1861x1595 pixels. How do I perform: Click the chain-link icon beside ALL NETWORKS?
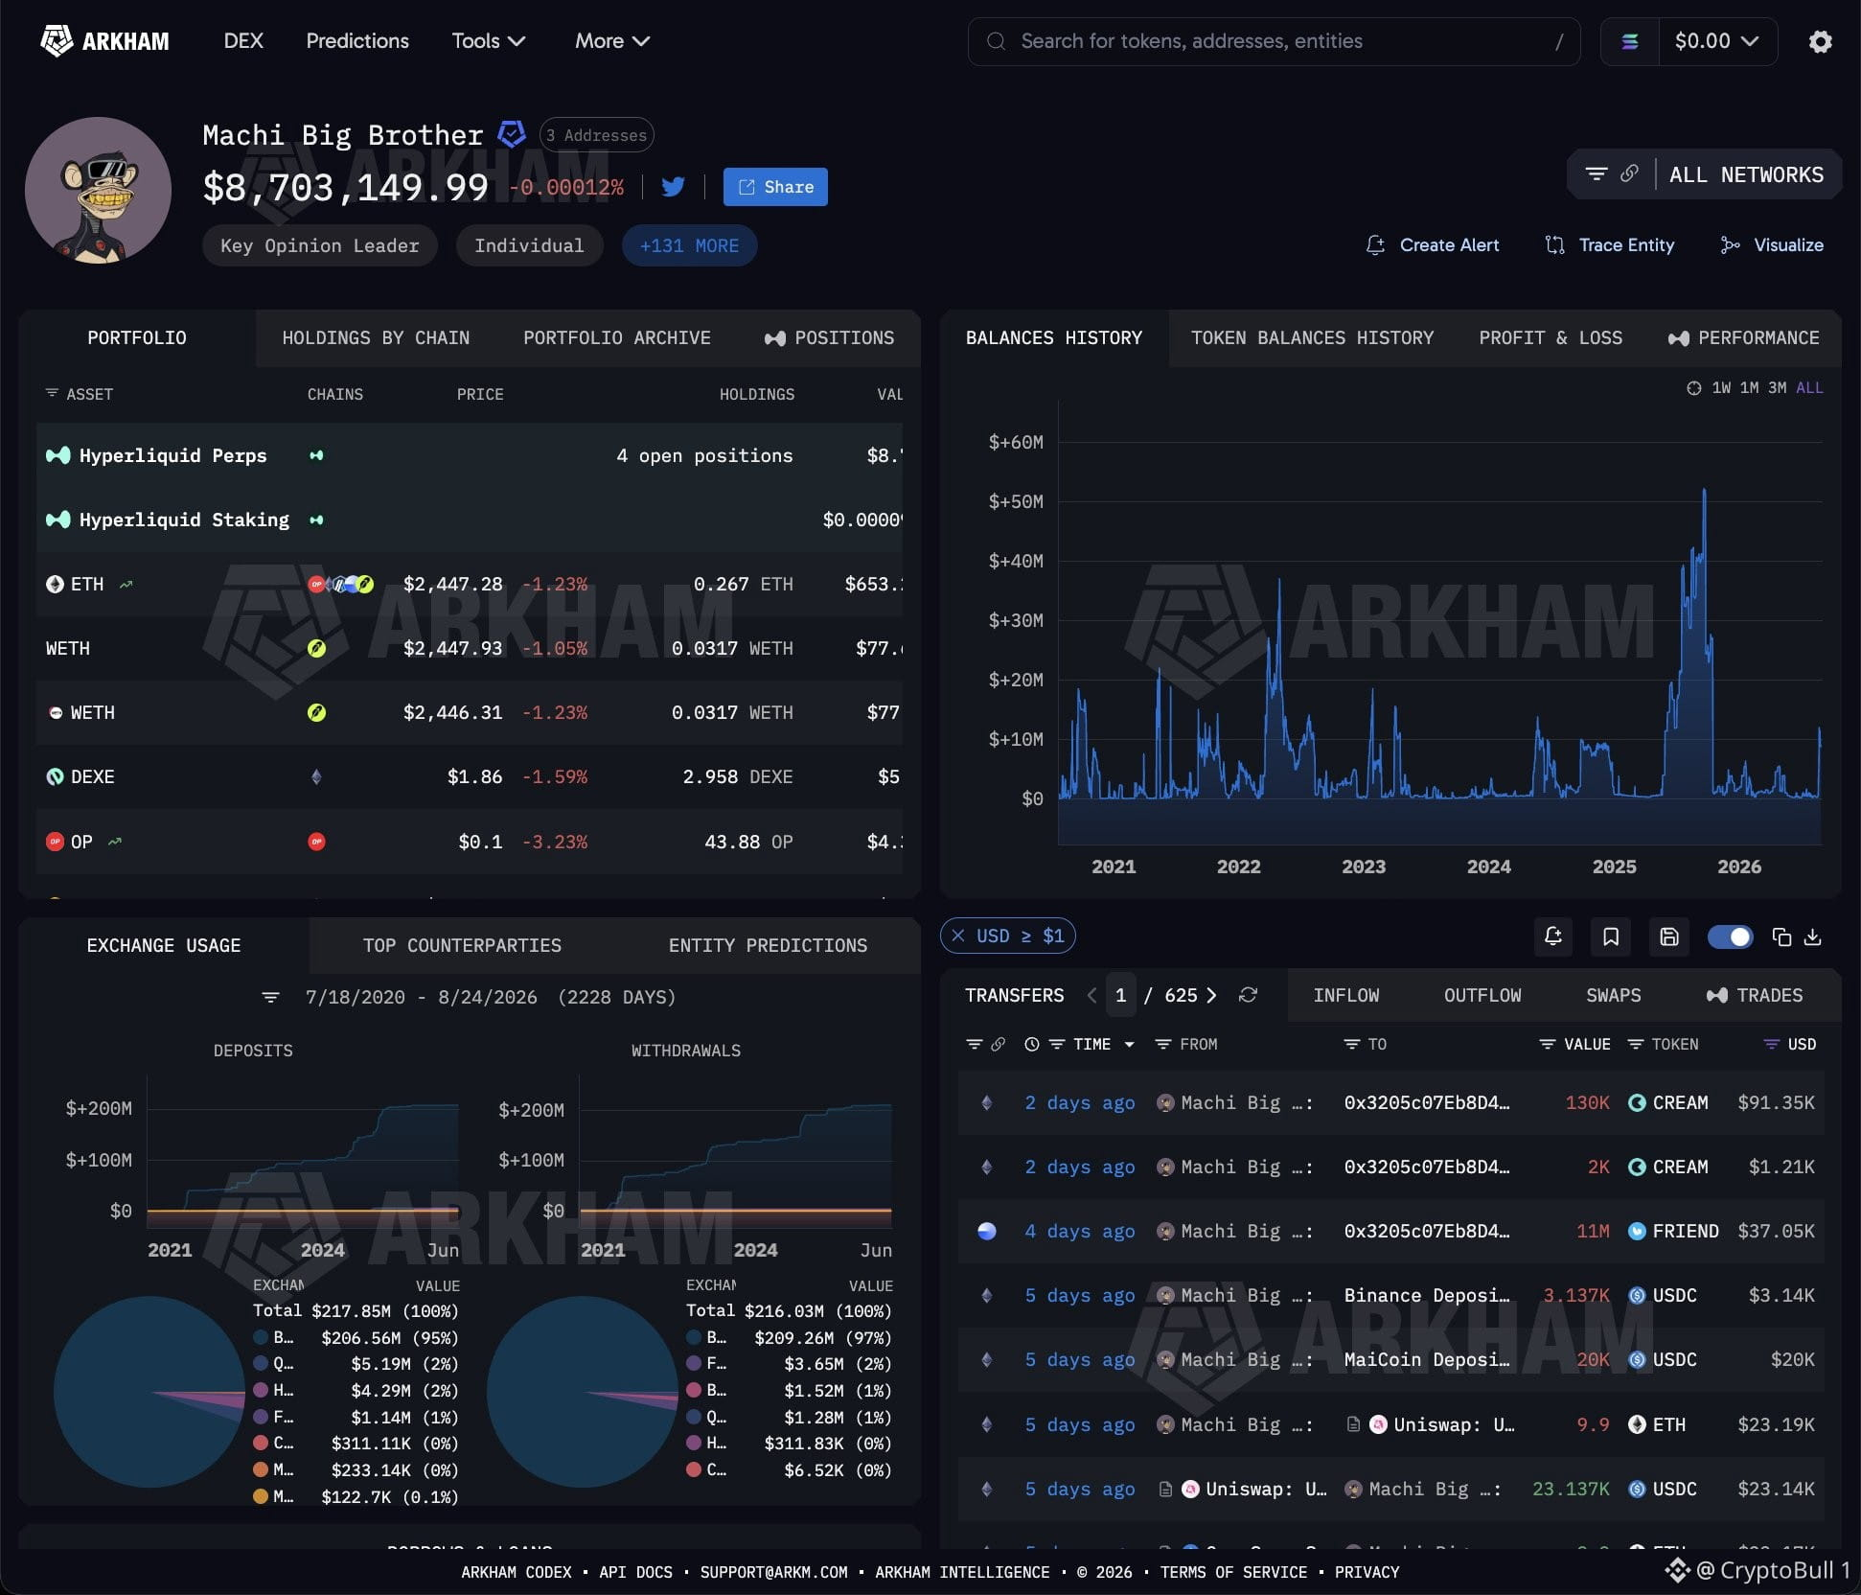pos(1629,173)
